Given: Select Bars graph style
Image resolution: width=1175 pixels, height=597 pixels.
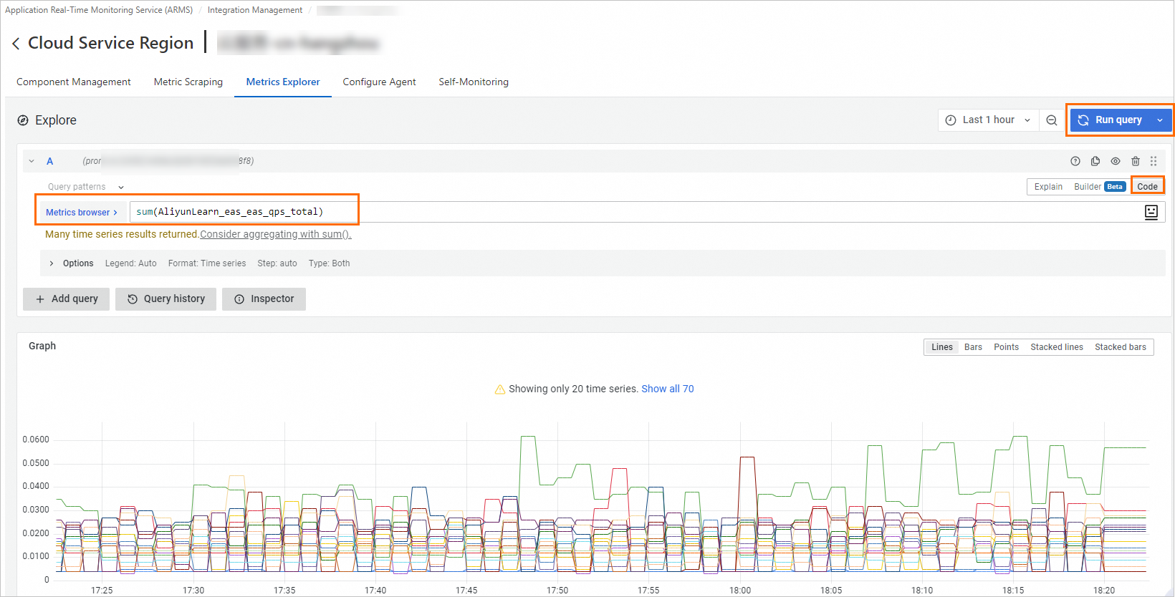Looking at the screenshot, I should point(973,347).
